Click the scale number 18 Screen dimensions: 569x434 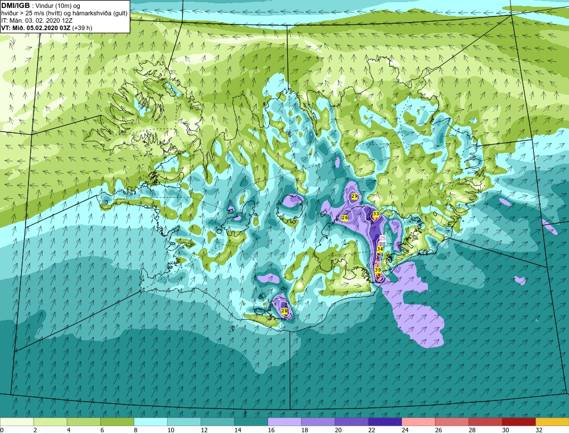pyautogui.click(x=304, y=430)
